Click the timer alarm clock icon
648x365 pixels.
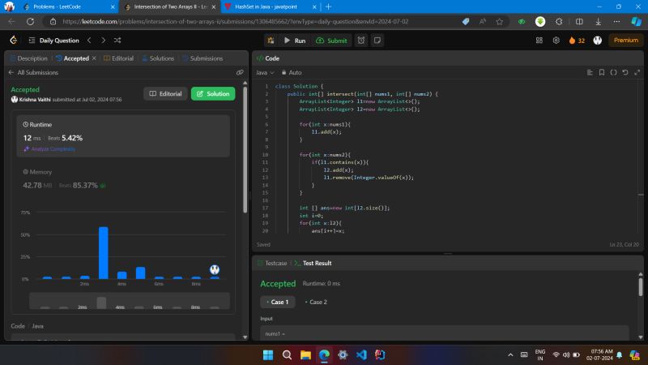(x=360, y=40)
